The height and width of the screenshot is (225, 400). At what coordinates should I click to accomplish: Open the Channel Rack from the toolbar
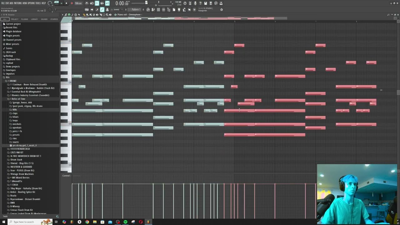[x=158, y=10]
